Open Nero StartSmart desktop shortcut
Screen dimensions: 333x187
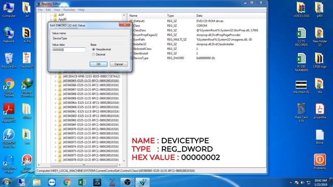click(x=27, y=164)
